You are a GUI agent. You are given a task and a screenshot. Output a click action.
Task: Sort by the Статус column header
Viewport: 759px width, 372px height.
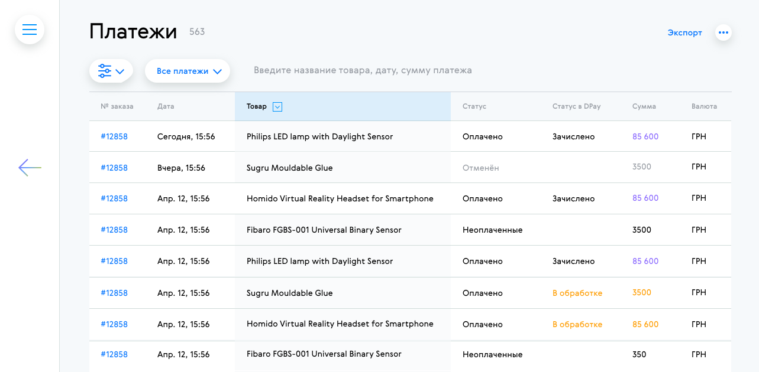click(474, 106)
